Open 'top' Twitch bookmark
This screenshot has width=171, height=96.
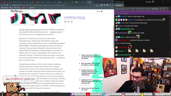click(x=11, y=8)
